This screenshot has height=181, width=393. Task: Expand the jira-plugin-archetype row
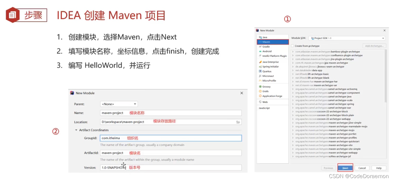(293, 59)
